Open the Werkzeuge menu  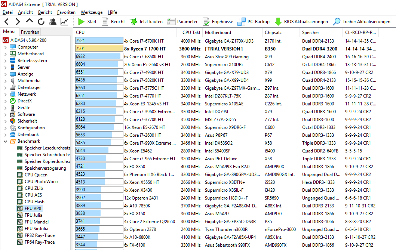pyautogui.click(x=91, y=12)
